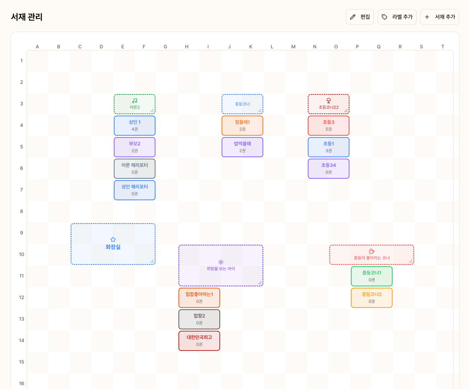Click the sun icon on 희망을 보는 아이
Viewport: 469px width, 389px height.
tap(221, 262)
